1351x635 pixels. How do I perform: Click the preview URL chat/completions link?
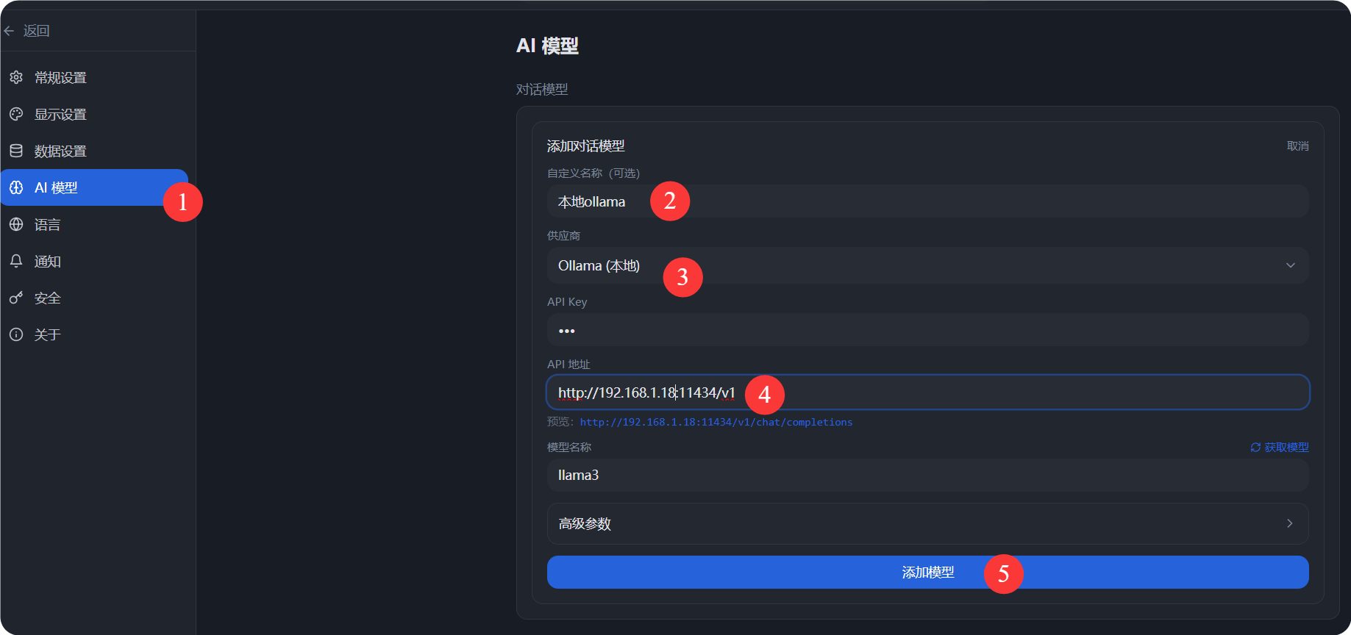[x=716, y=423]
